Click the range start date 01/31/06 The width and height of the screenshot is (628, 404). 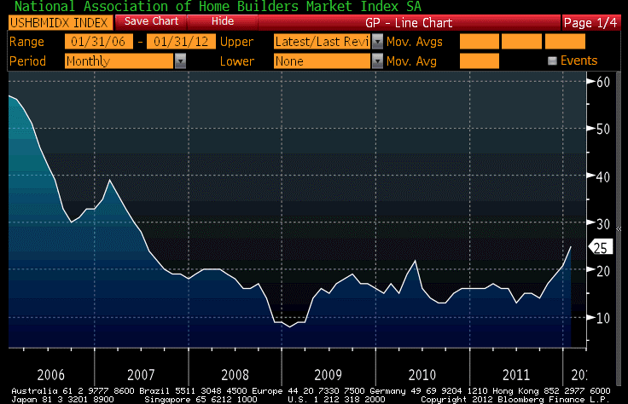point(98,42)
